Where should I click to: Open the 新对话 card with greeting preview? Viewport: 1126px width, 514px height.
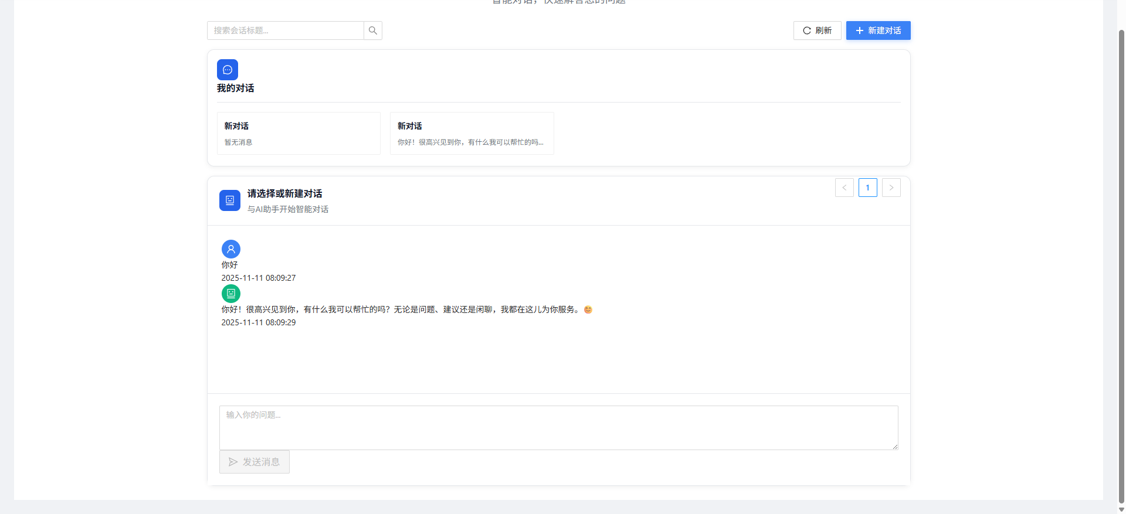pyautogui.click(x=472, y=134)
